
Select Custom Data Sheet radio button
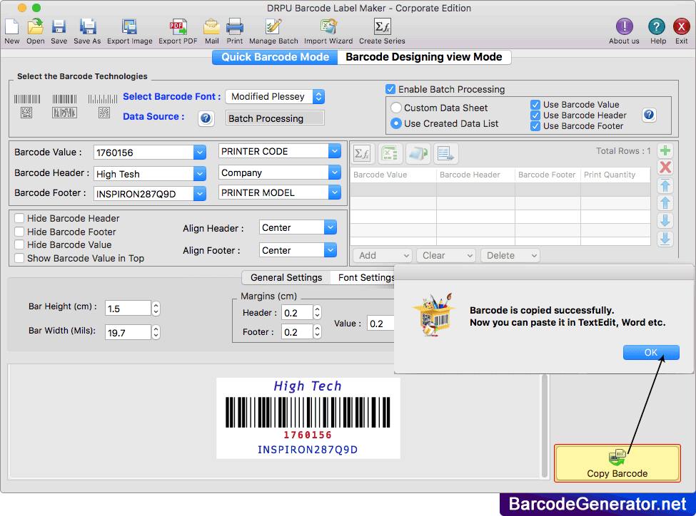[396, 108]
